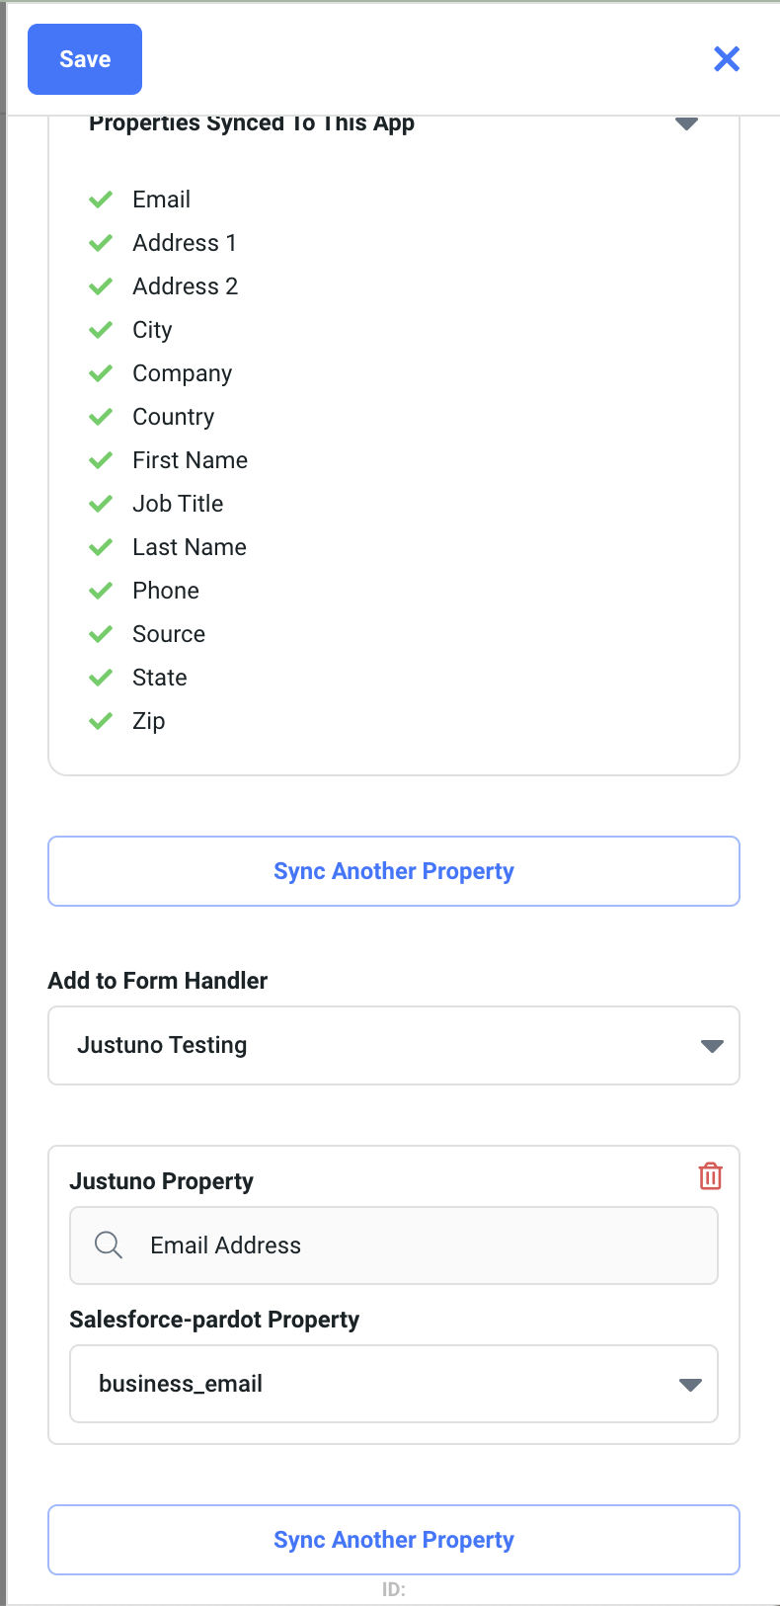Click the green checkmark next to Email
The image size is (780, 1606).
(101, 200)
